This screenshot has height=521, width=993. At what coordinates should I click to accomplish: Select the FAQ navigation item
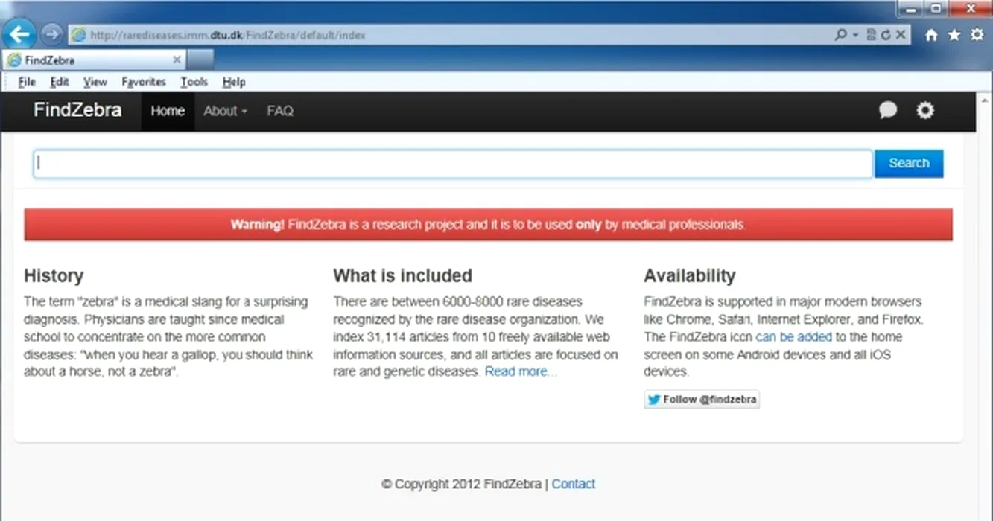pyautogui.click(x=280, y=111)
